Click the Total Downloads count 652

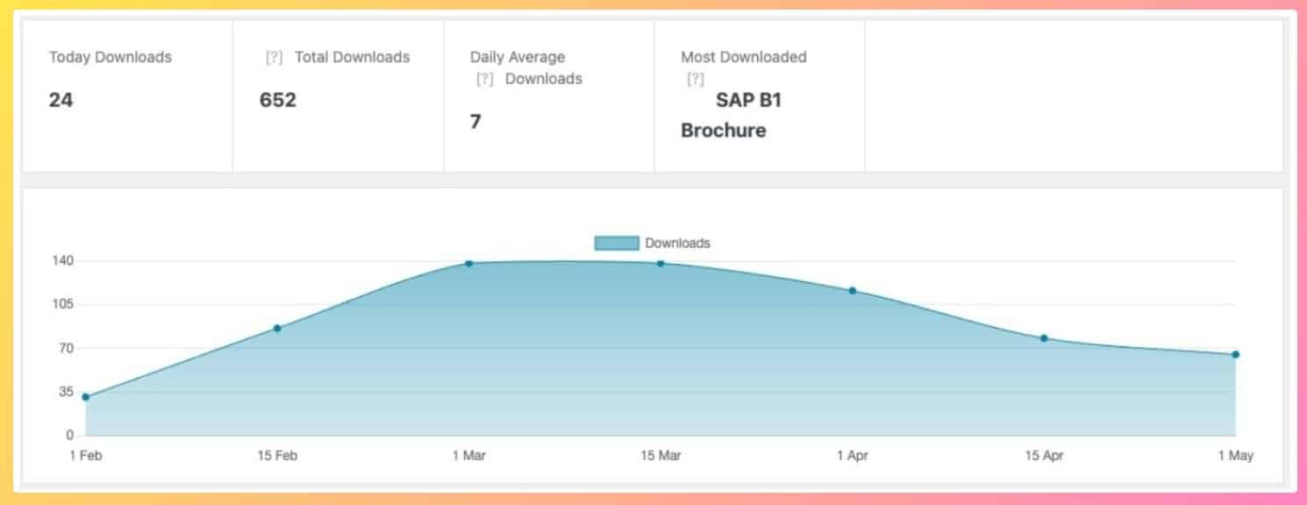(278, 100)
